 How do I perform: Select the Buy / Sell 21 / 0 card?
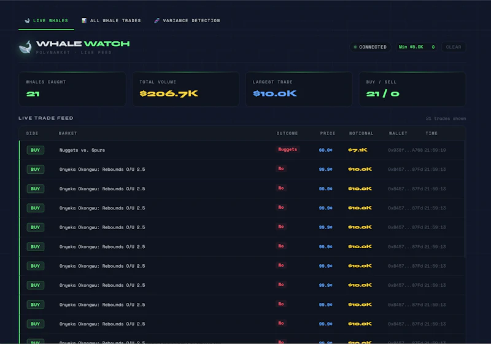412,89
